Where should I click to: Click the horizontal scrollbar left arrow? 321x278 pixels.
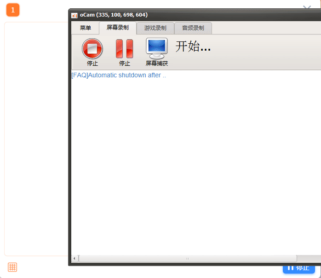[x=75, y=259]
